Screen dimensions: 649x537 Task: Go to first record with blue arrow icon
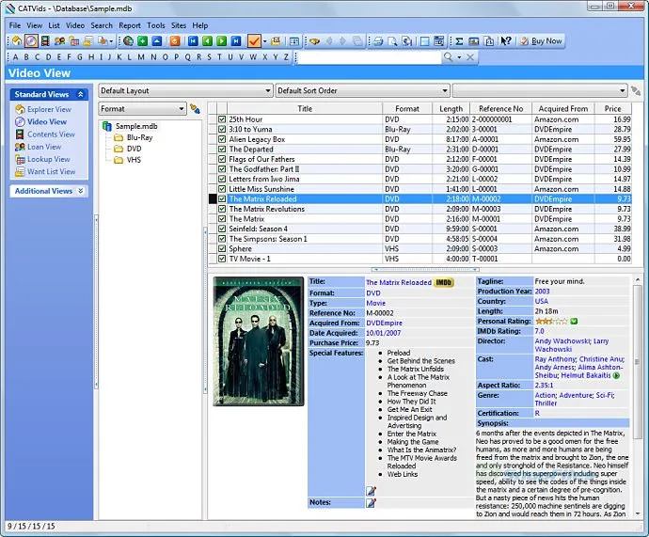point(193,41)
